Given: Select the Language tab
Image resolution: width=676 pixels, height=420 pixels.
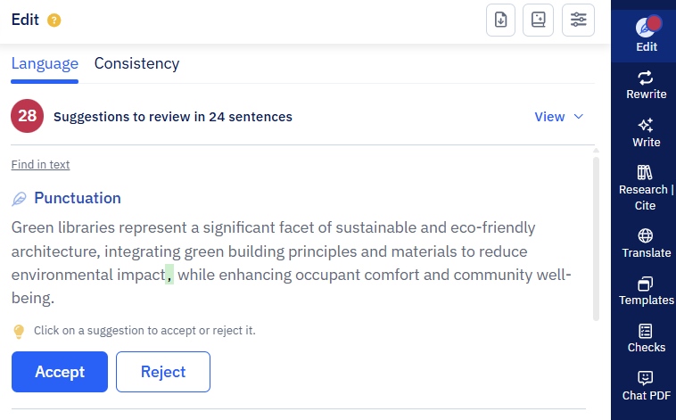Looking at the screenshot, I should 45,63.
